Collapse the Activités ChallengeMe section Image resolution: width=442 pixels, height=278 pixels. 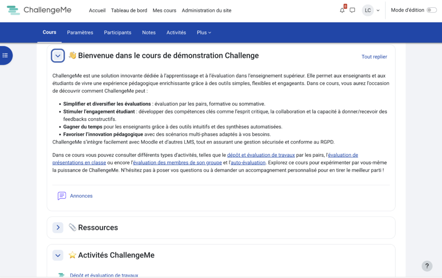point(58,255)
